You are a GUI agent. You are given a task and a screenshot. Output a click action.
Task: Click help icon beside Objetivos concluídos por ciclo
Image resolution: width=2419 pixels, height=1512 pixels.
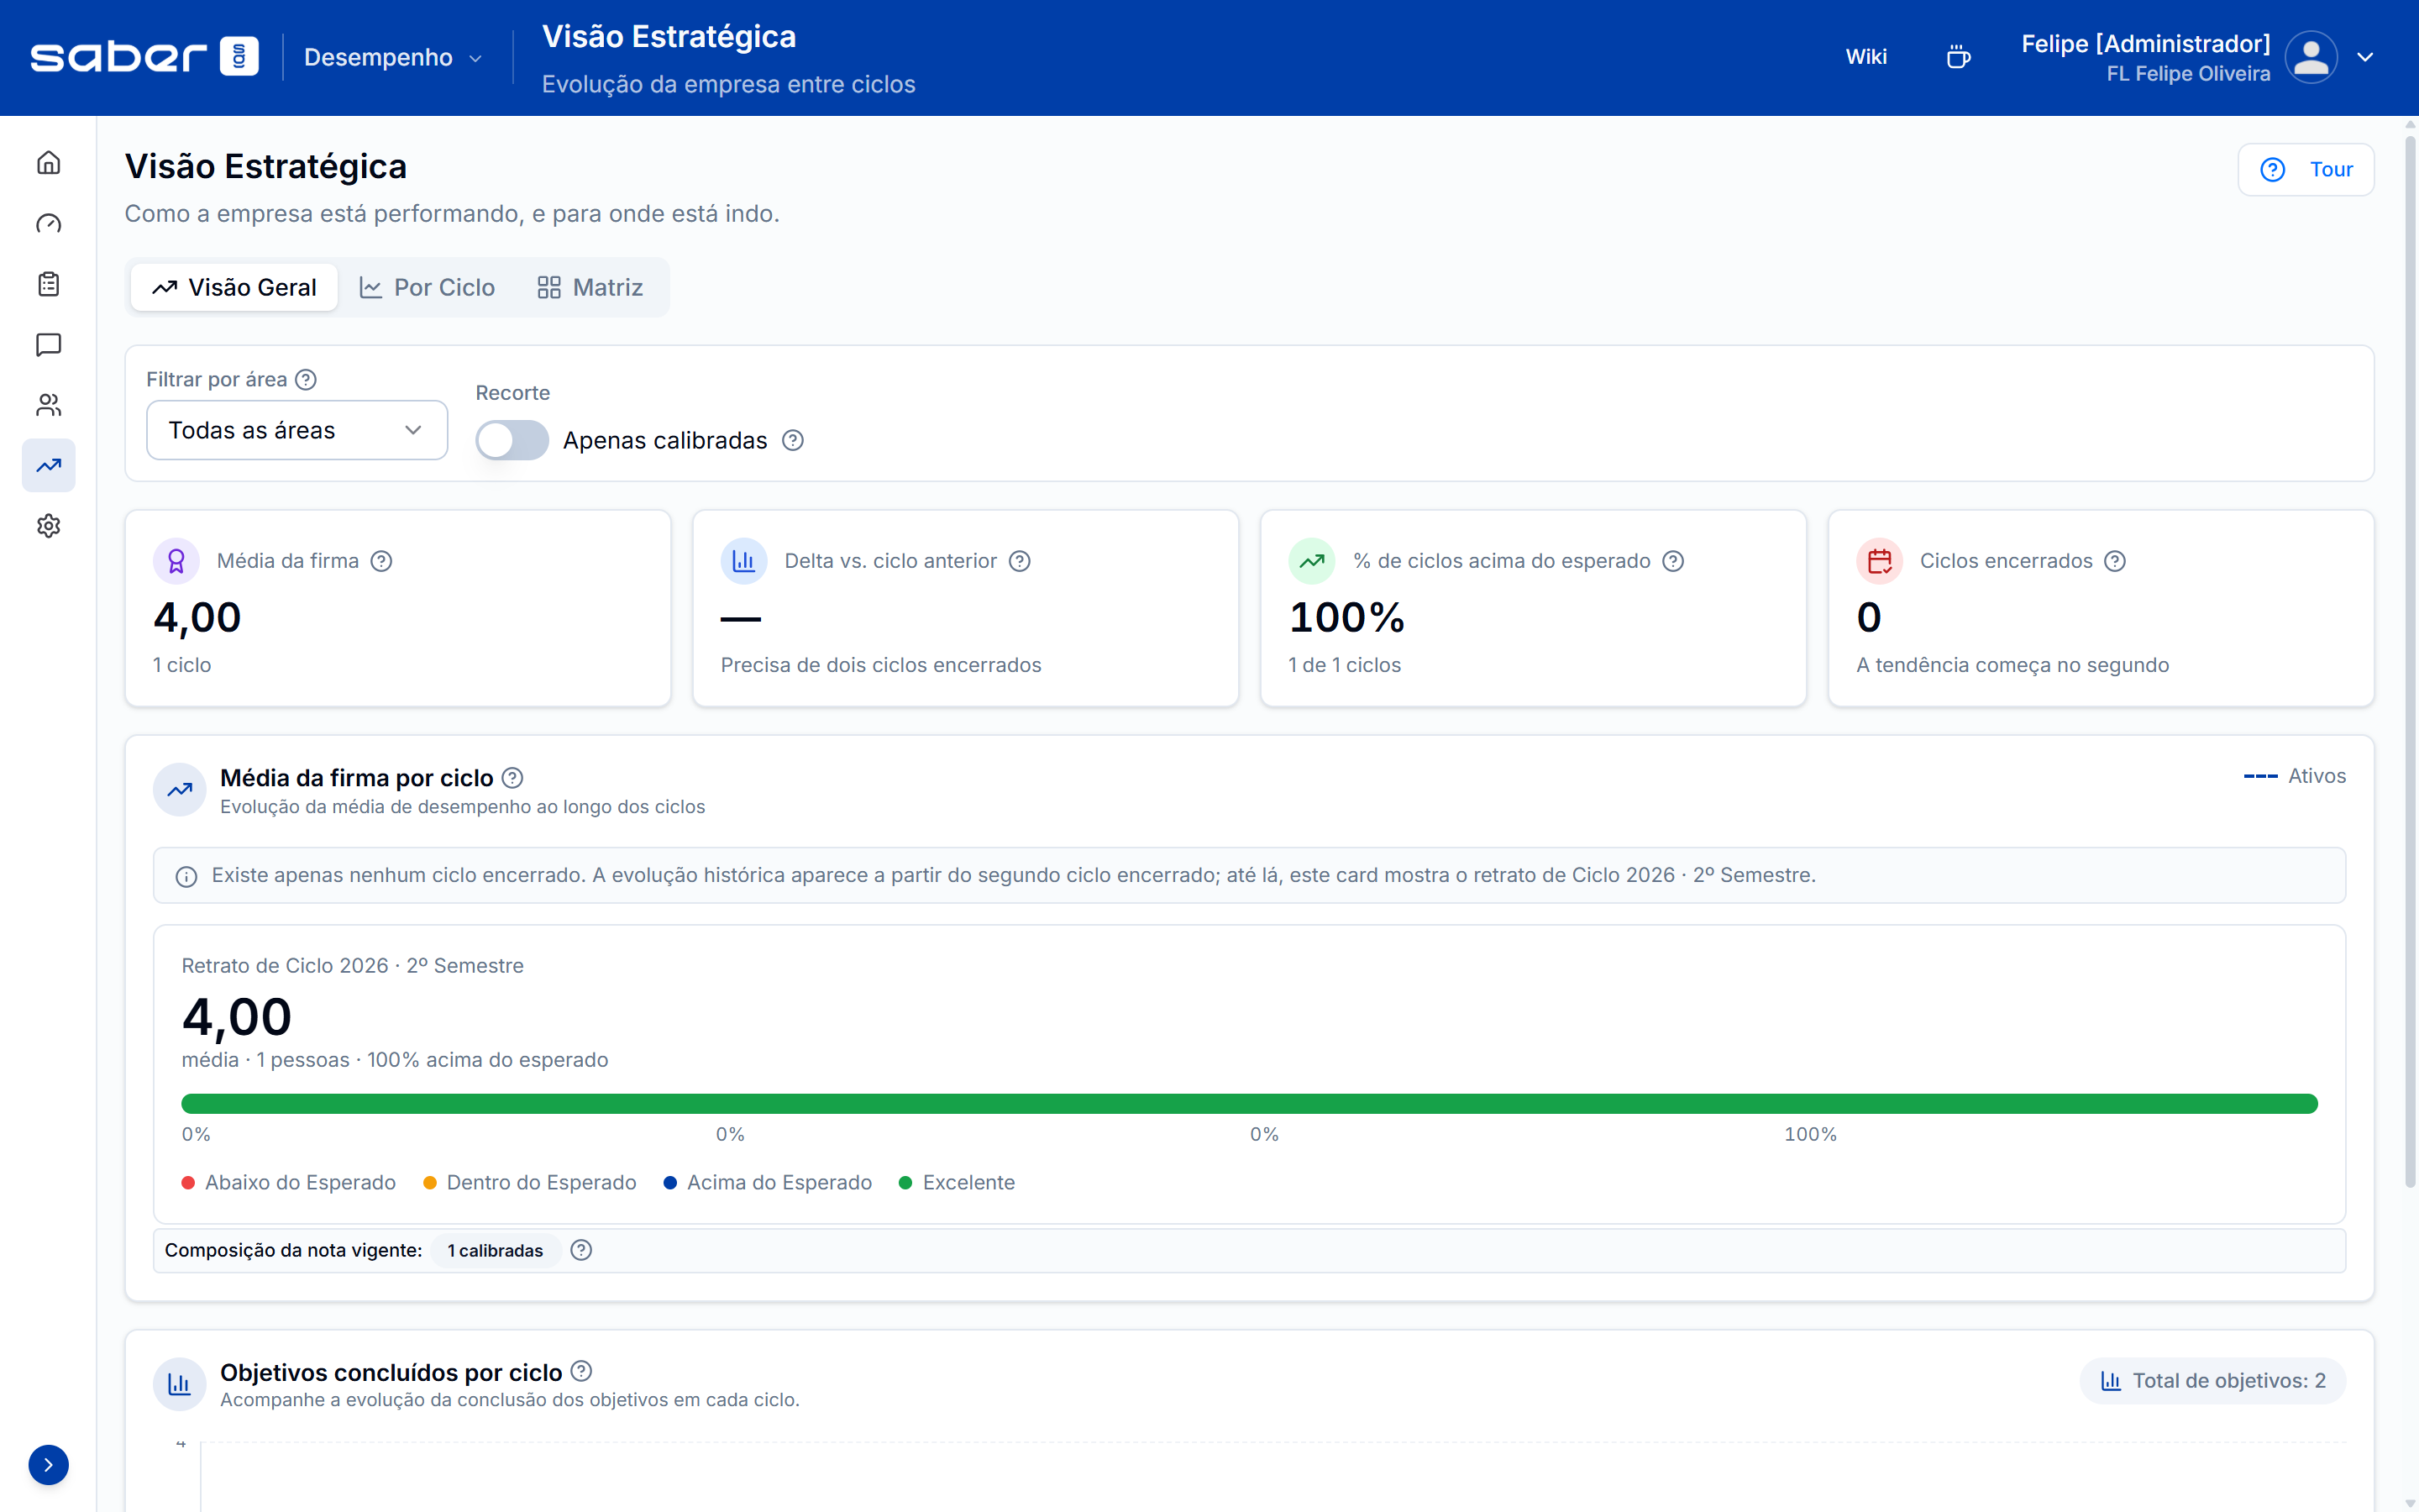coord(582,1371)
